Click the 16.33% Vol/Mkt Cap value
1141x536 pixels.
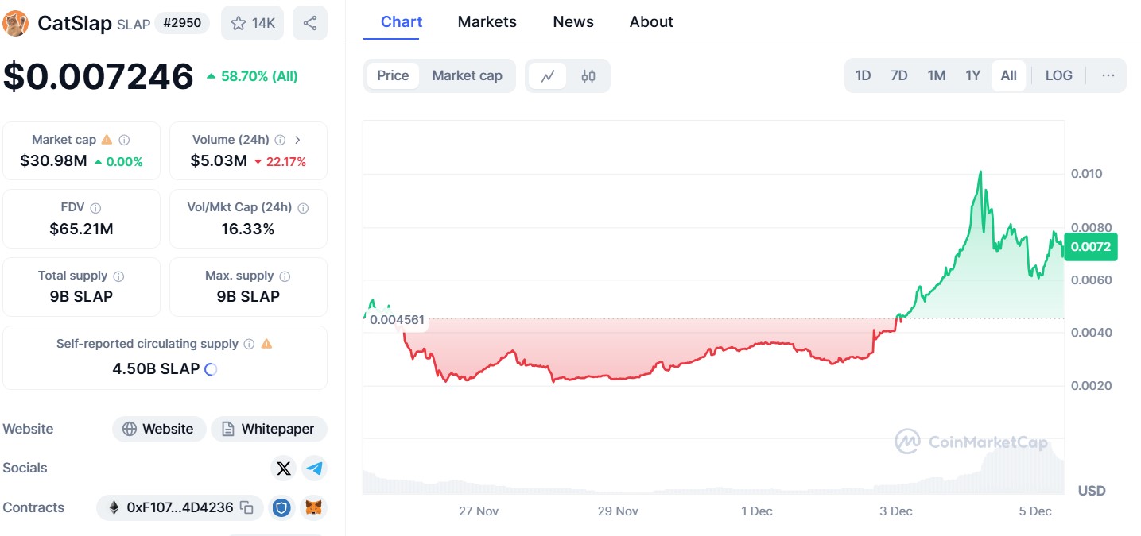247,229
